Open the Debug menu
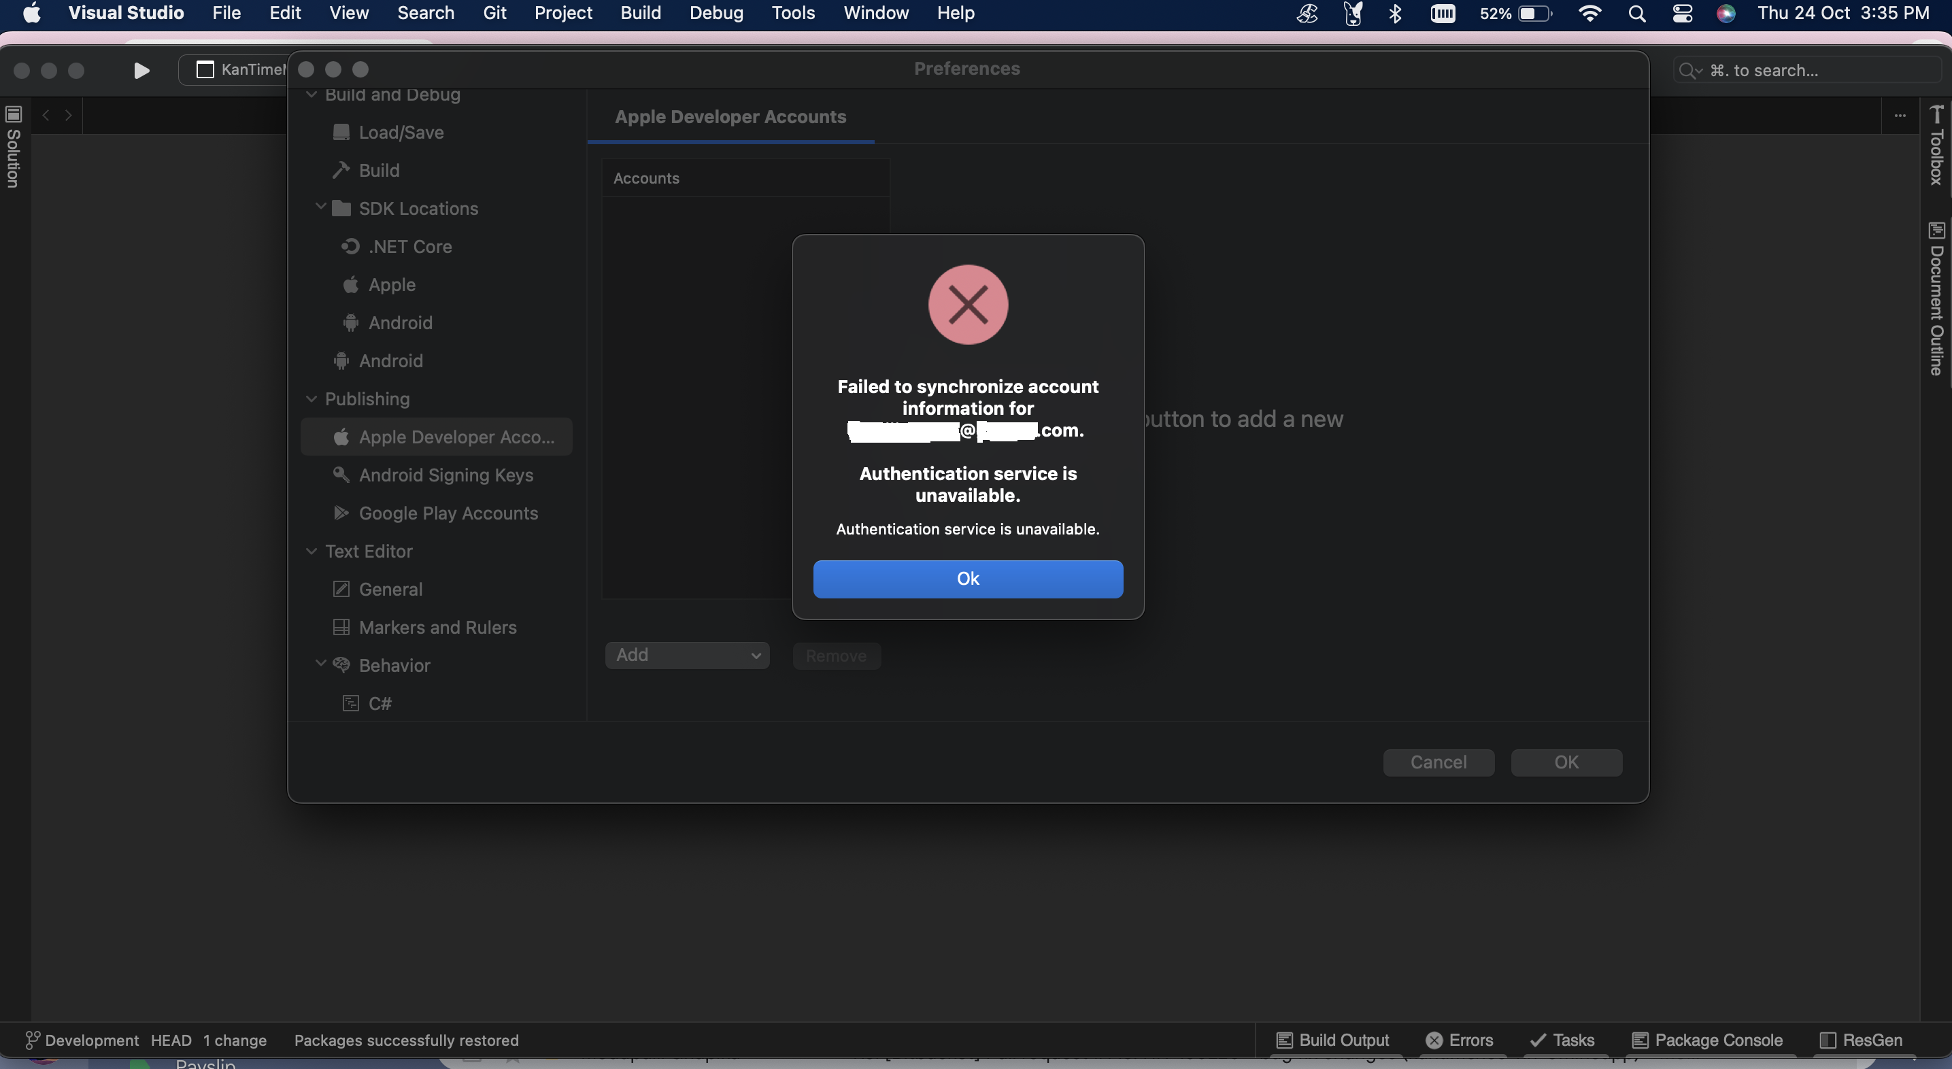The image size is (1952, 1069). pos(716,13)
